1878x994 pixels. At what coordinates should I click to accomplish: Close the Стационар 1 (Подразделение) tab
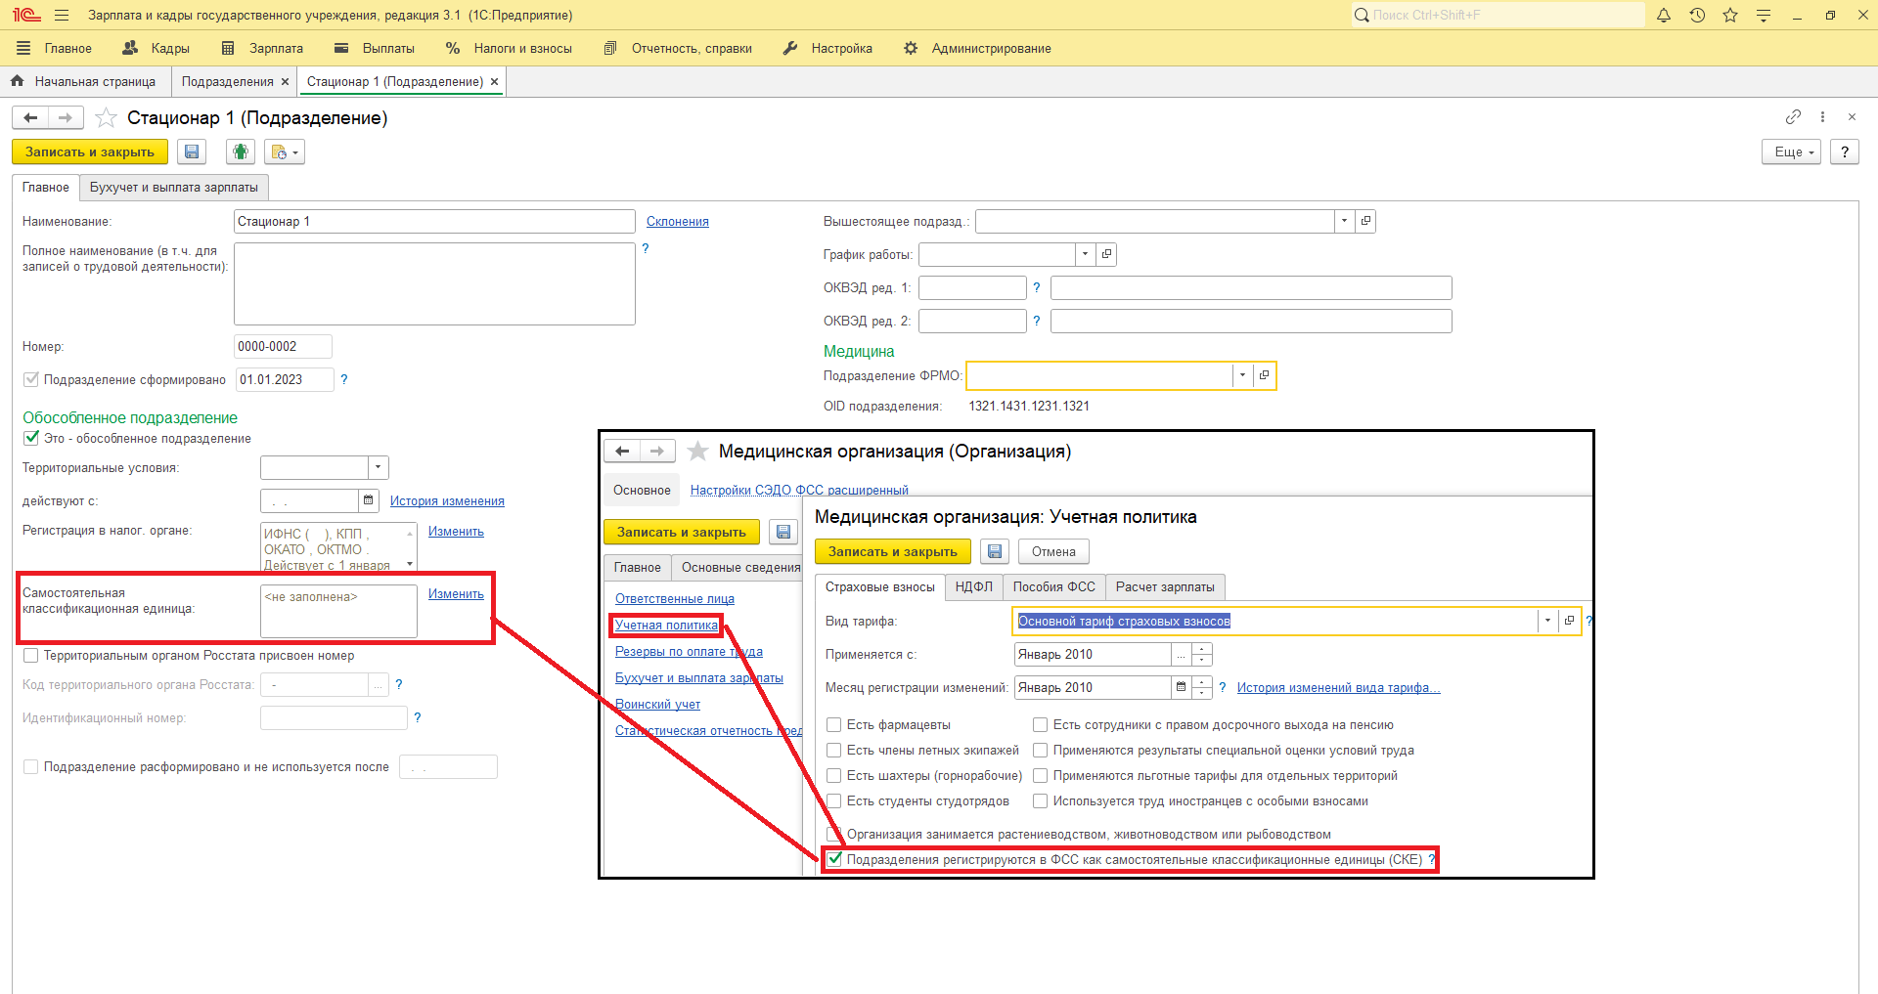tap(494, 82)
